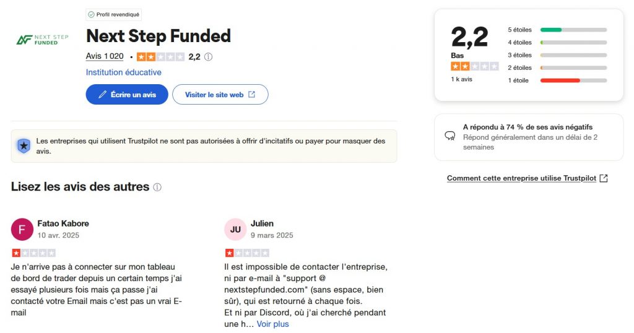Click the Next Step Funded logo
Image resolution: width=634 pixels, height=333 pixels.
[42, 40]
